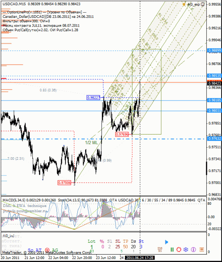Click the green AG label
Image resolution: width=222 pixels, height=262 pixels.
[x=55, y=250]
